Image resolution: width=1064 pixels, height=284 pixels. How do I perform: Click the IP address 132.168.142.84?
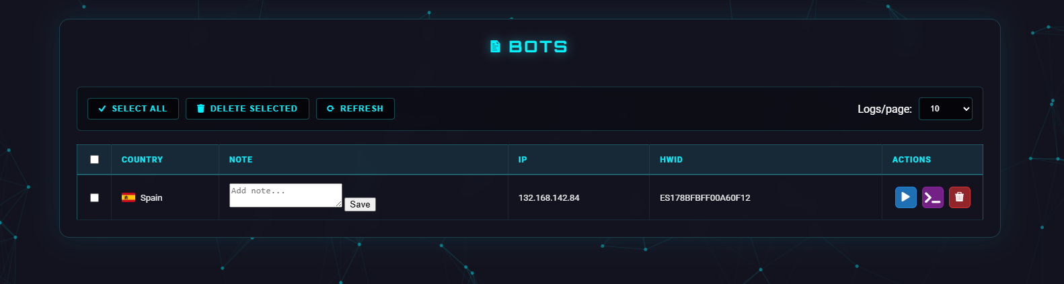(549, 198)
